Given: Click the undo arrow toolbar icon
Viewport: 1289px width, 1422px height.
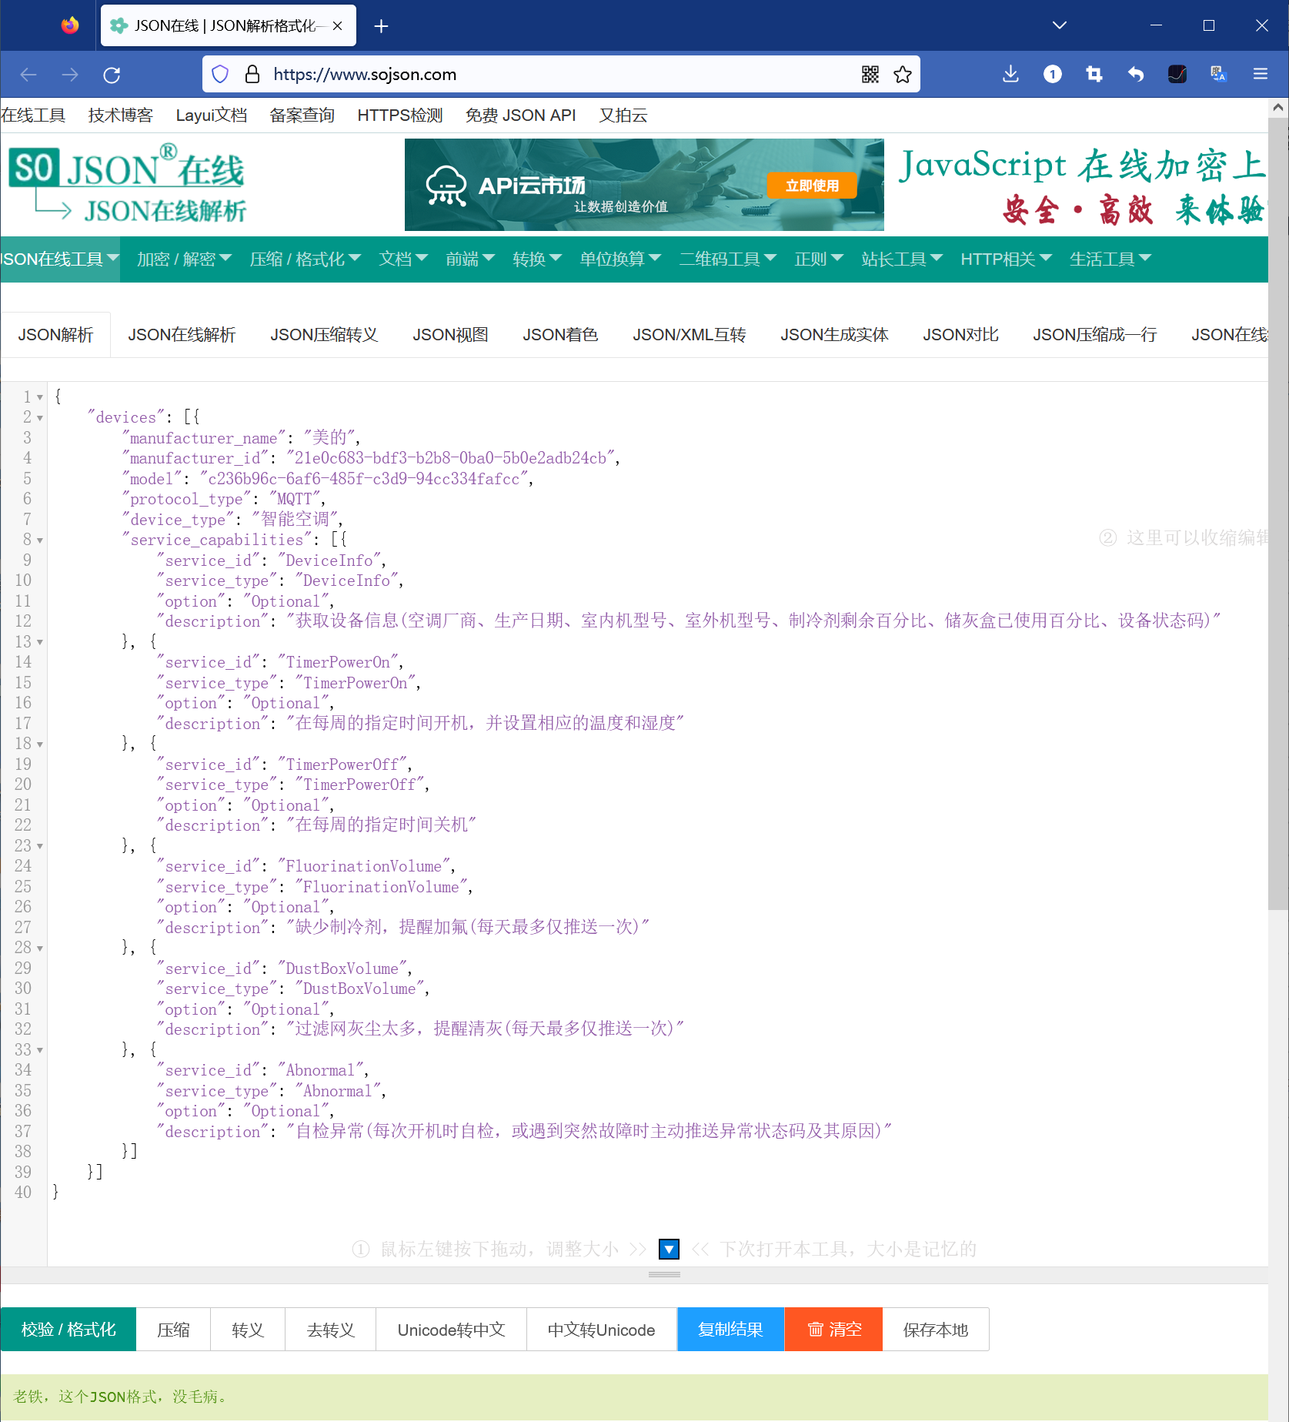Looking at the screenshot, I should coord(1136,74).
